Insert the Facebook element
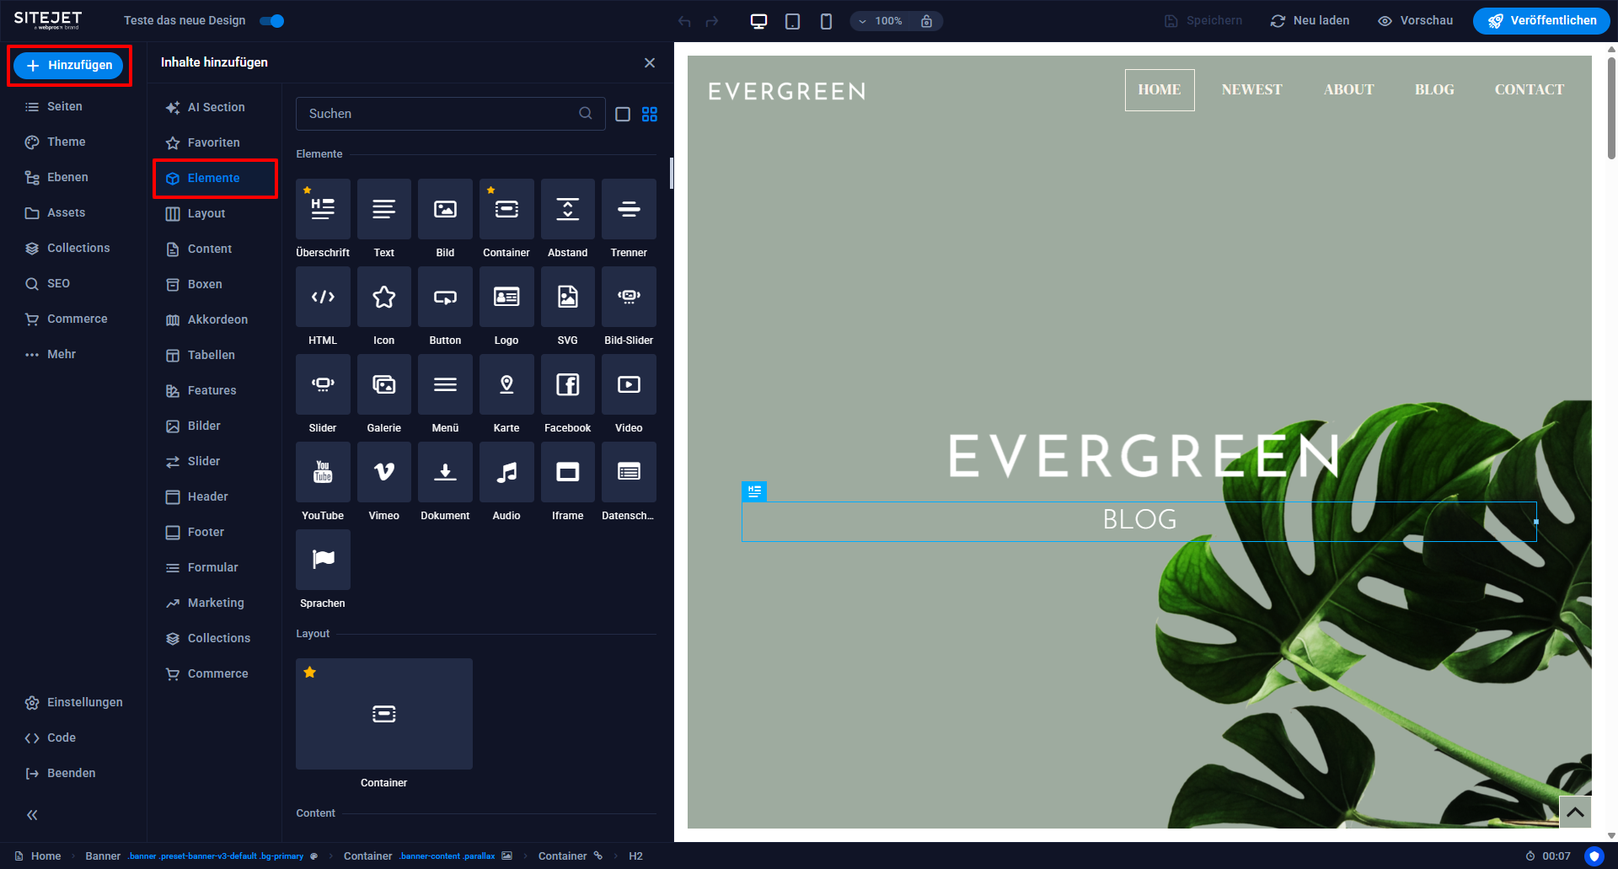This screenshot has width=1618, height=869. (x=568, y=384)
